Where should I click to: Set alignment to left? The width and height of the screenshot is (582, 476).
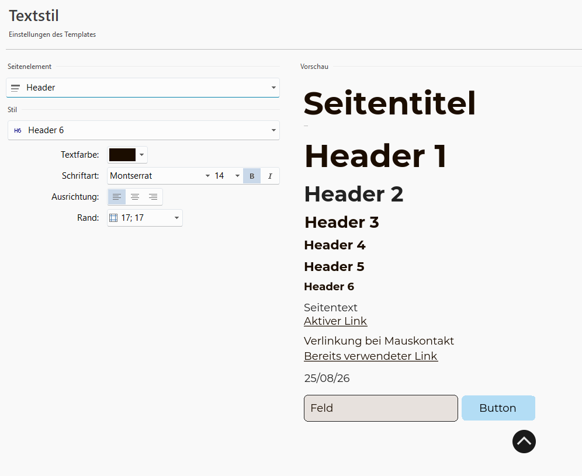117,197
